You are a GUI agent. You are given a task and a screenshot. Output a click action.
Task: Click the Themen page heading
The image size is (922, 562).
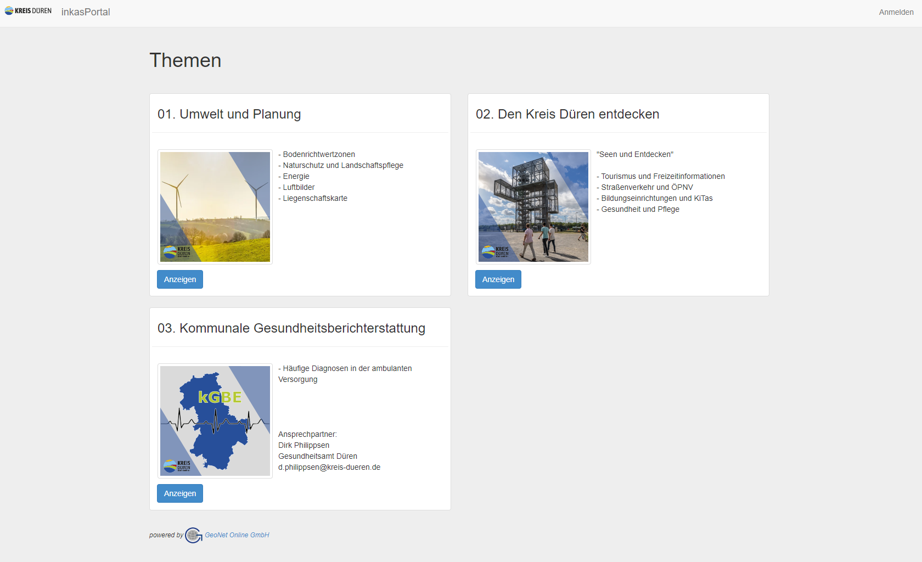[185, 60]
